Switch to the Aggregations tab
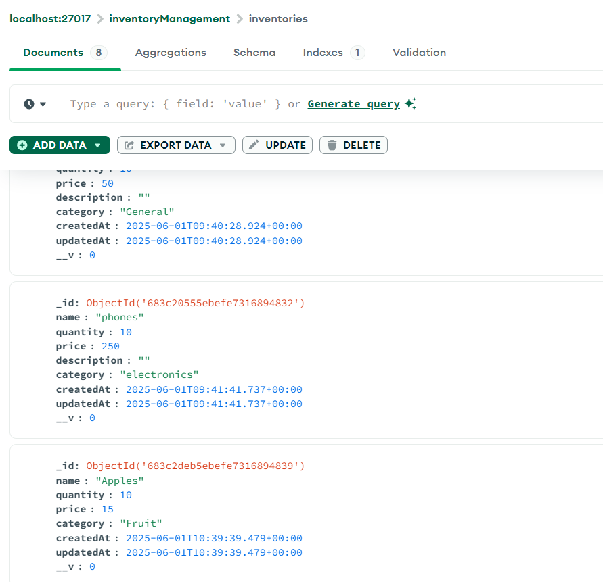This screenshot has height=582, width=603. tap(171, 53)
